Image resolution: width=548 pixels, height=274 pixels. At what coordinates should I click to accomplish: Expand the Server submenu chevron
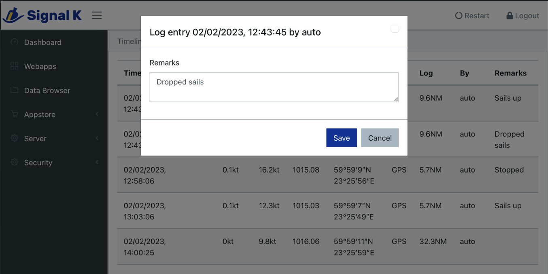[97, 138]
